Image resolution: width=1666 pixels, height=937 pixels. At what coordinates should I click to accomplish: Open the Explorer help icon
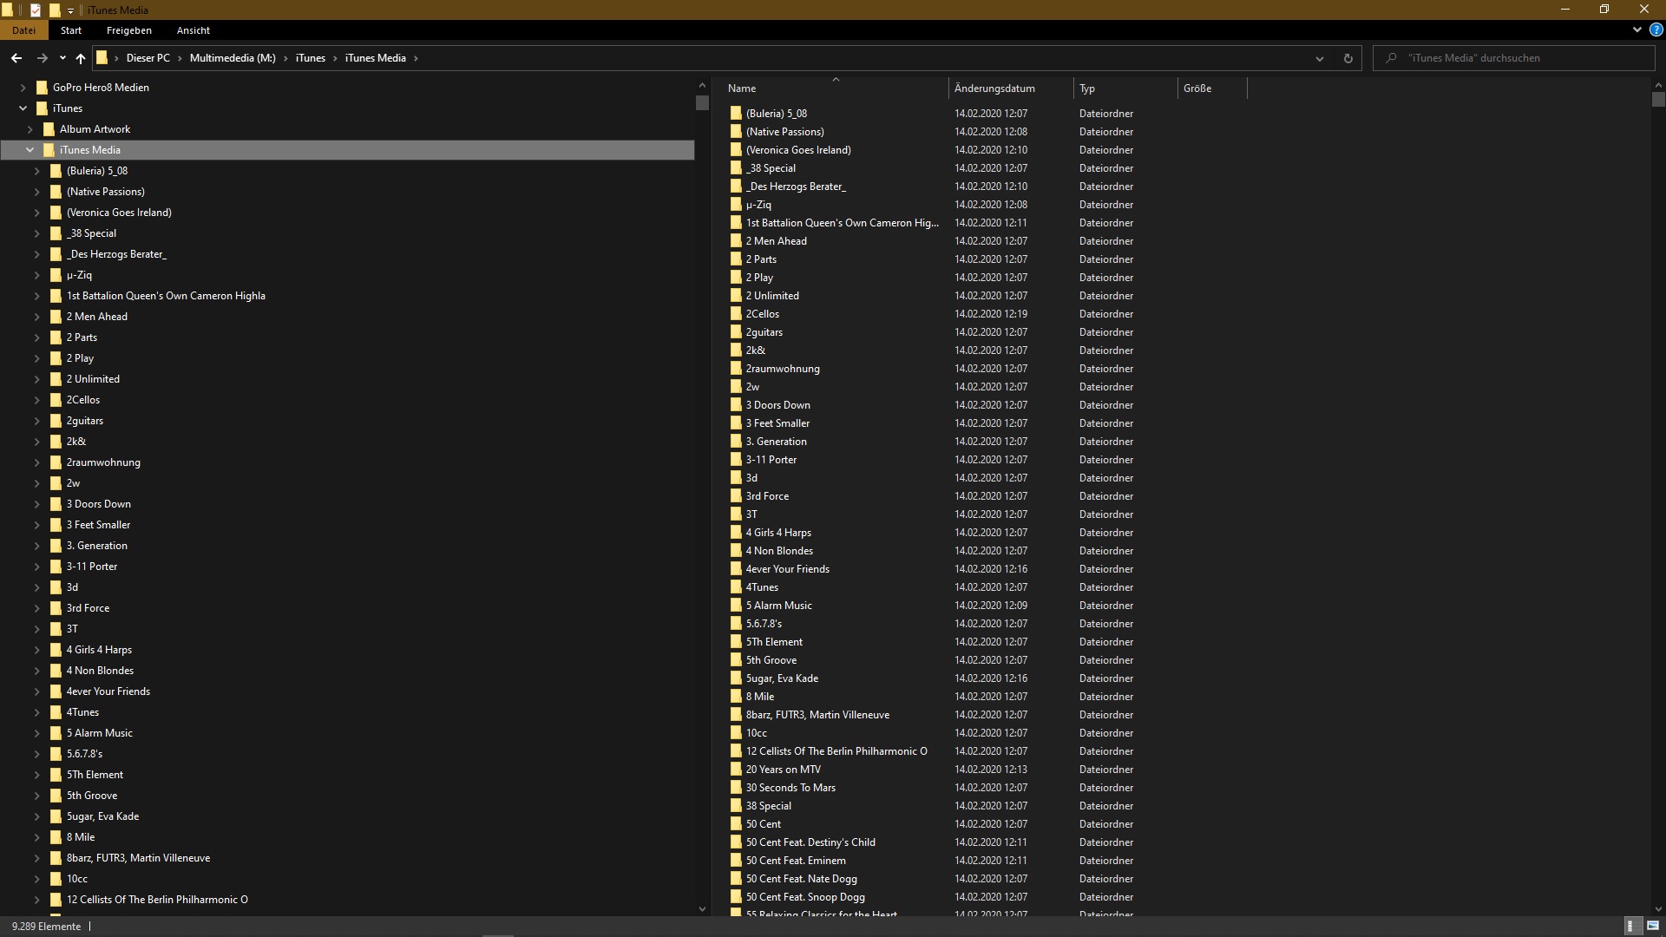tap(1656, 29)
